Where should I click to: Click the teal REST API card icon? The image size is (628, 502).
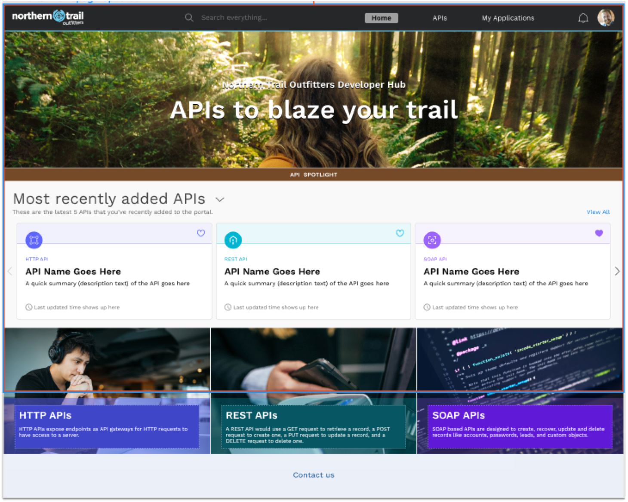point(233,241)
